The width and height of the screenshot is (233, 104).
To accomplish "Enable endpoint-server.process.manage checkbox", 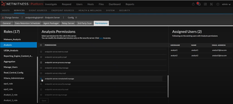I will click(41, 62).
